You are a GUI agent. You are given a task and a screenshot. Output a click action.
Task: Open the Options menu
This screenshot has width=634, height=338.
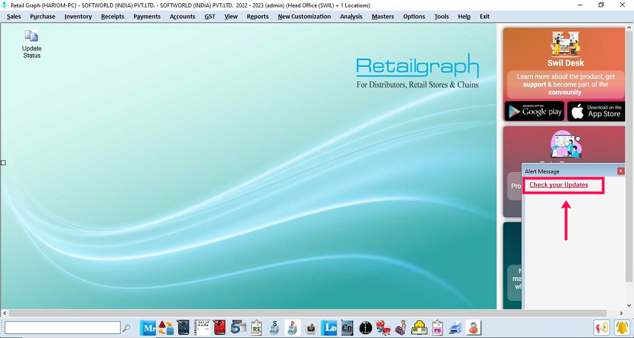point(413,17)
